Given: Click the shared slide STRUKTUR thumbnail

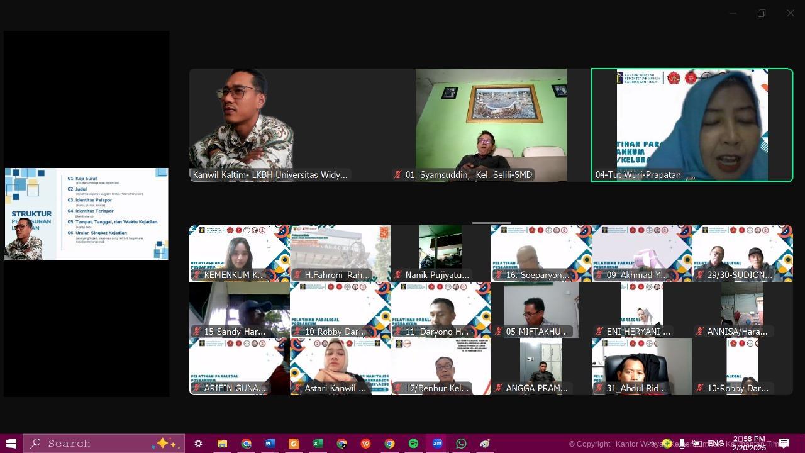Looking at the screenshot, I should 87,214.
